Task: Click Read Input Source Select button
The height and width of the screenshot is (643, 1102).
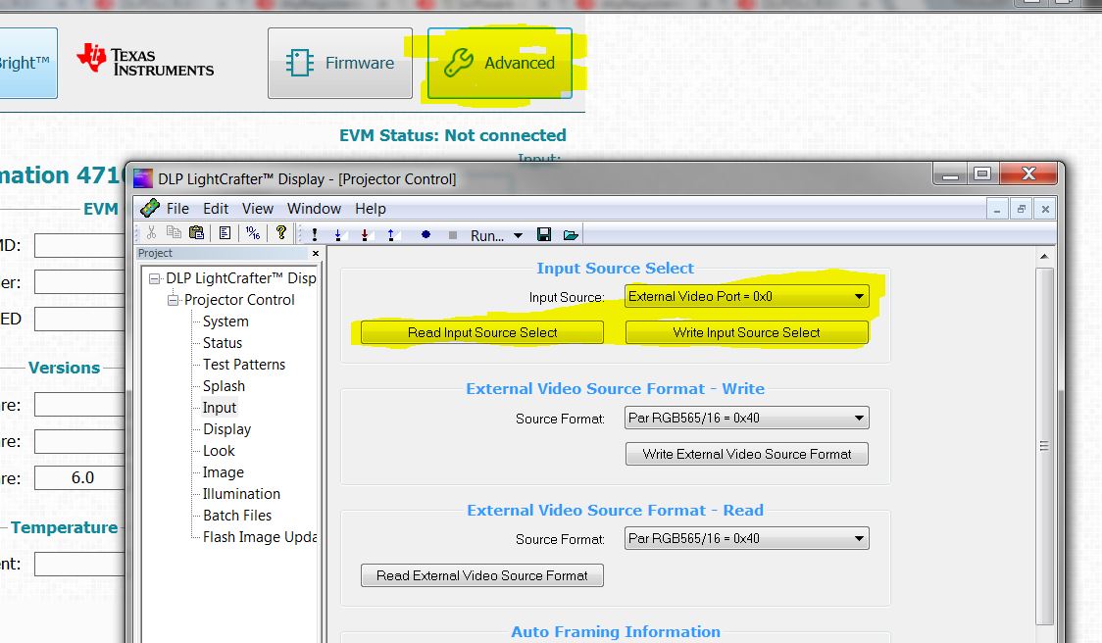Action: tap(482, 332)
